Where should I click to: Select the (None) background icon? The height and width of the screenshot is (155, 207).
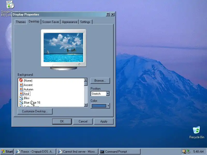21,80
